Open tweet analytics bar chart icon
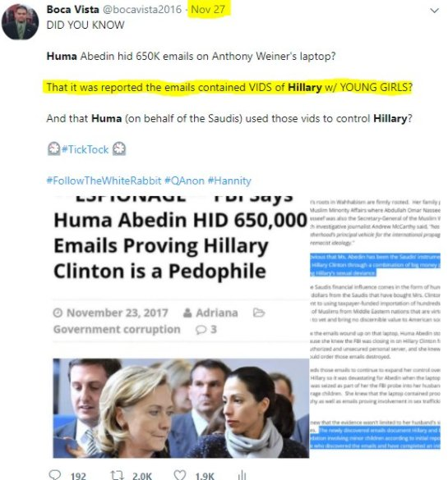The image size is (448, 480). [242, 475]
